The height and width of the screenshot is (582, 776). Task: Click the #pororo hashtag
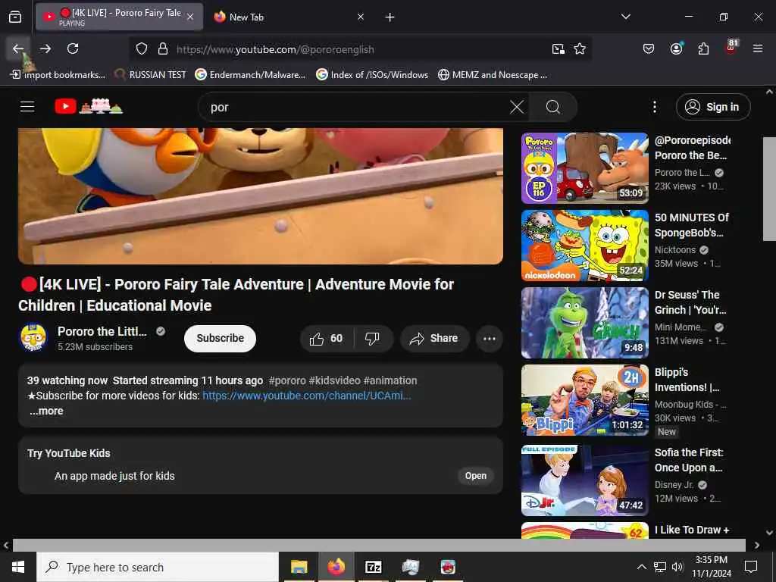(x=287, y=380)
